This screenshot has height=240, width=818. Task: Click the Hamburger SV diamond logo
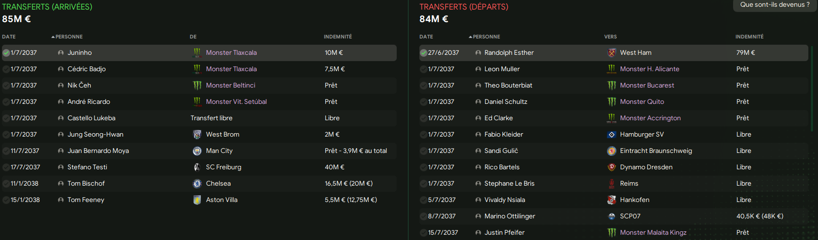pyautogui.click(x=611, y=135)
